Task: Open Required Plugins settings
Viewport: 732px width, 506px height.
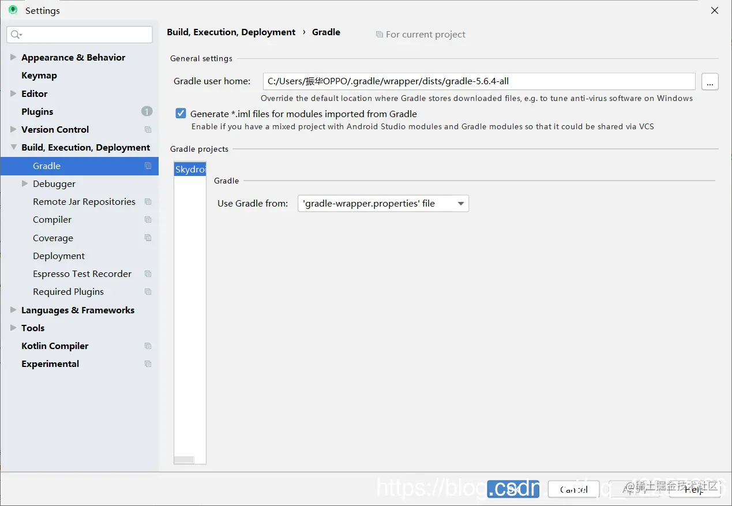Action: [x=69, y=292]
